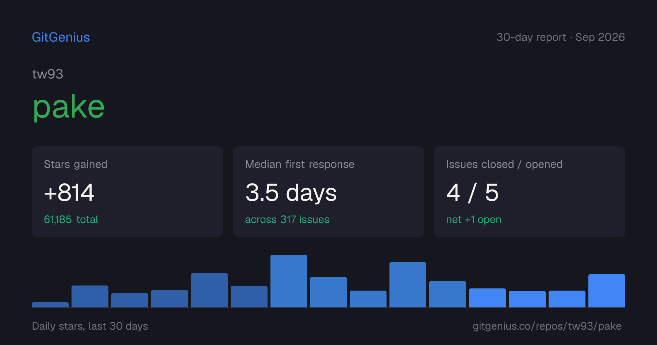Viewport: 657px width, 345px height.
Task: Click the shortest first bar in the chart
Action: [50, 305]
